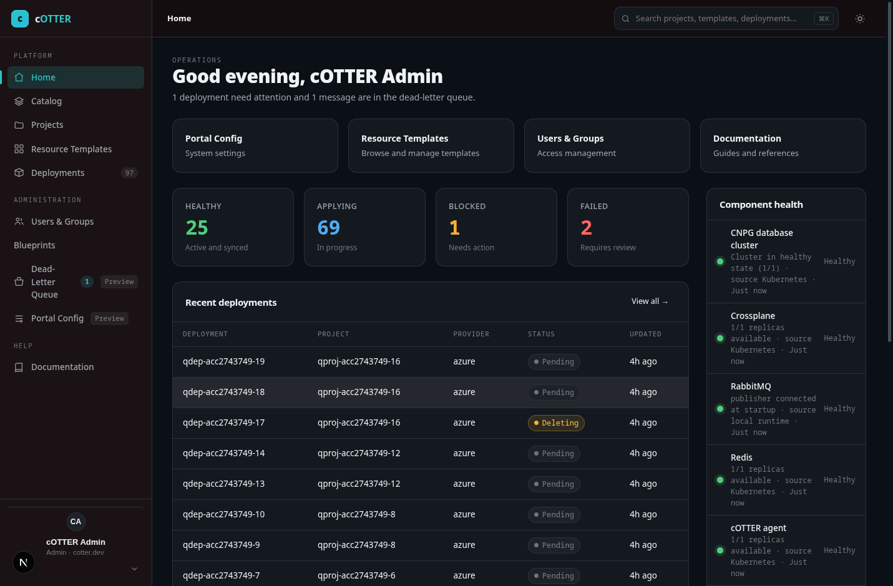Click the cOTTER logo icon
Image resolution: width=893 pixels, height=586 pixels.
point(20,19)
